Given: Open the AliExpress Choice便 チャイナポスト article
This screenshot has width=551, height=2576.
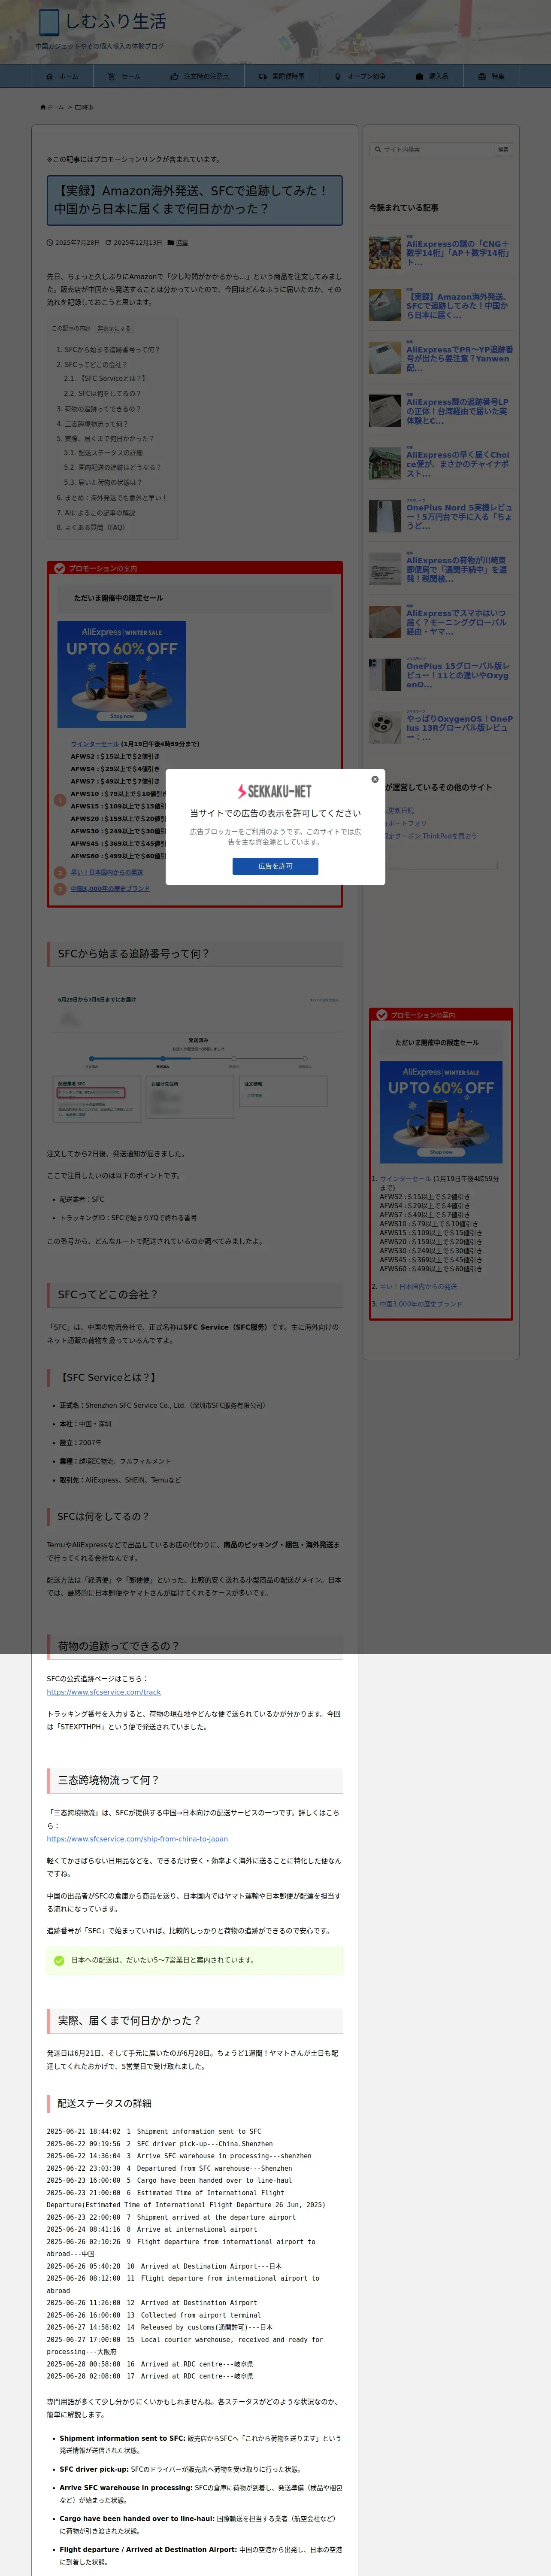Looking at the screenshot, I should click(458, 464).
